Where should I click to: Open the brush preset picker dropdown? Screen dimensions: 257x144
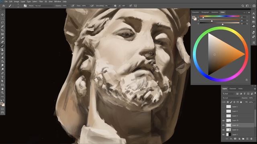point(18,6)
